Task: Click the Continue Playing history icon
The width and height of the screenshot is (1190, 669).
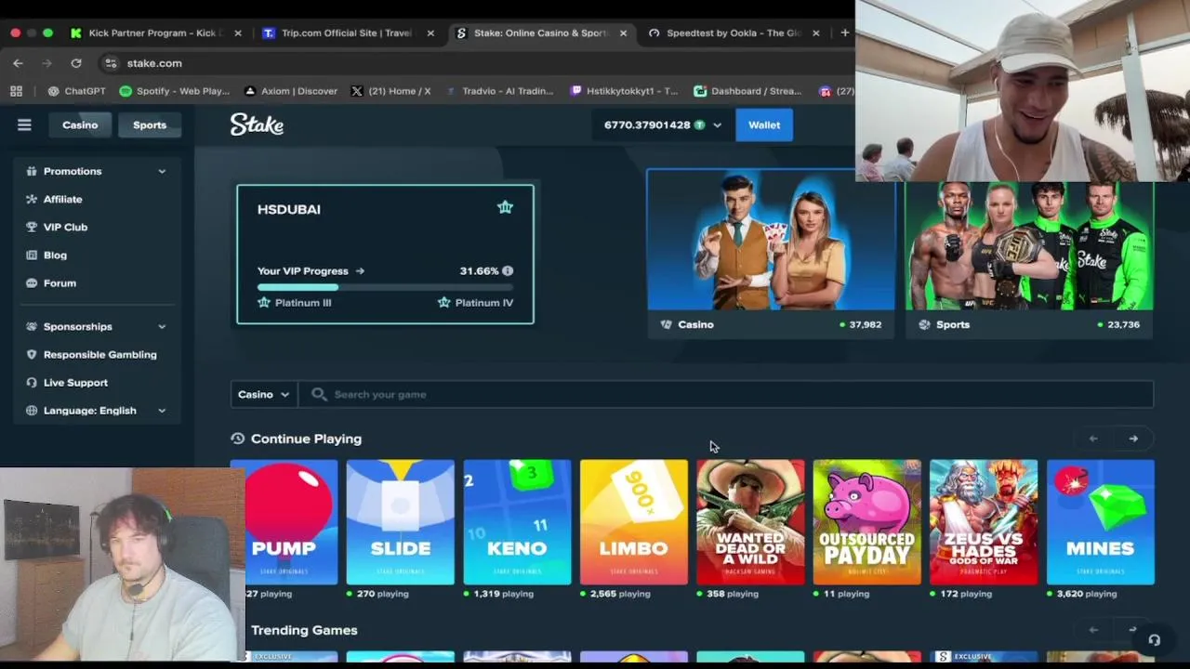Action: [x=238, y=439]
